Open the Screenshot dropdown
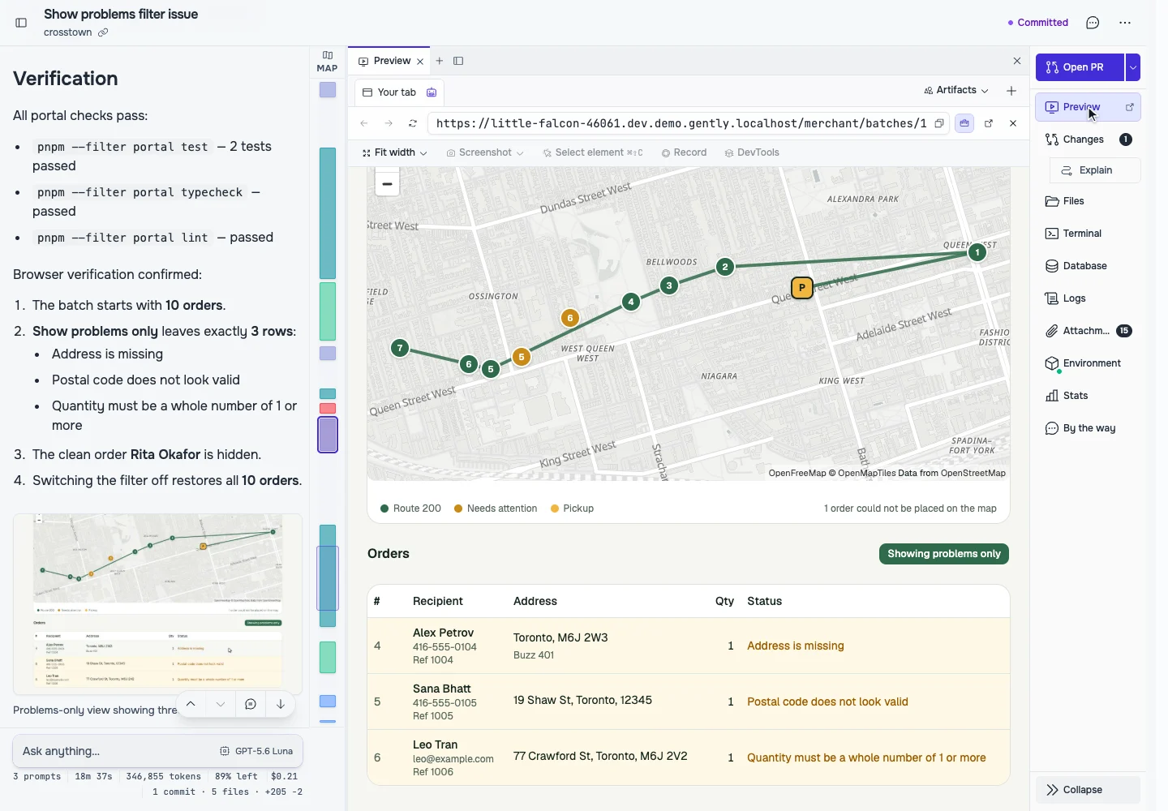Screen dimensions: 1168x811 pyautogui.click(x=485, y=152)
